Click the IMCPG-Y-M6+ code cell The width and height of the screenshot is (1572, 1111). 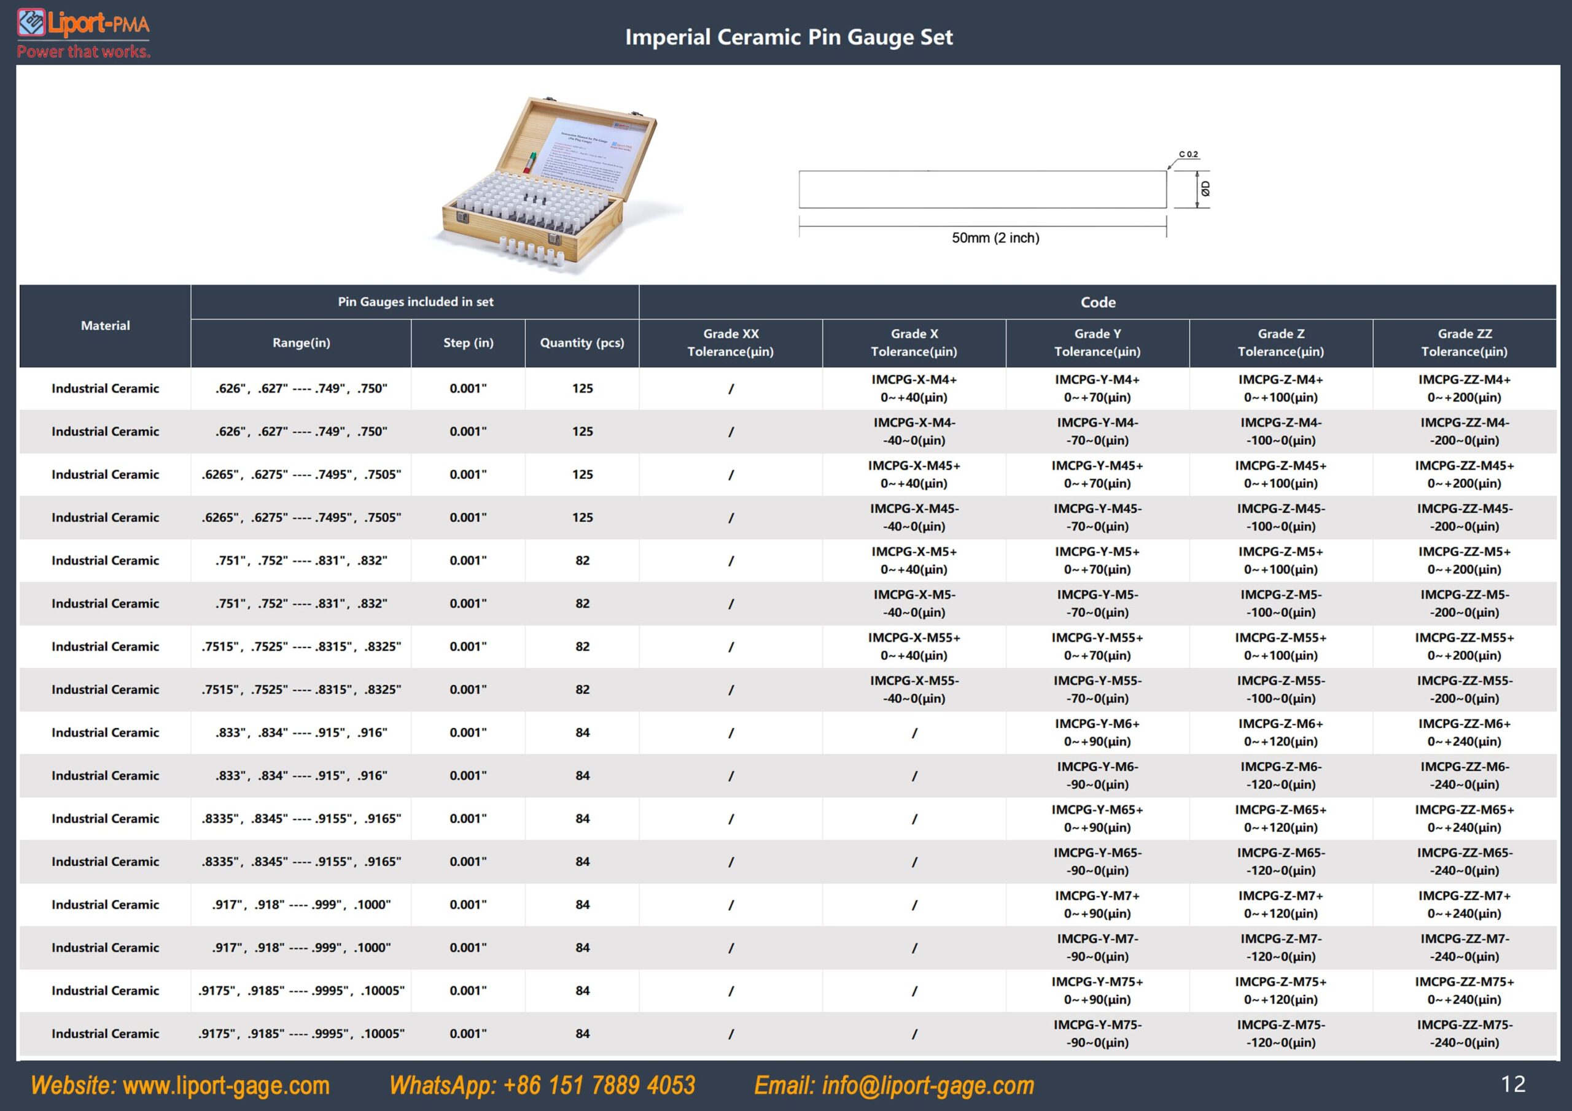click(1097, 732)
